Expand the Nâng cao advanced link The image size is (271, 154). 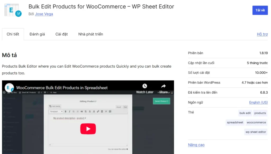pyautogui.click(x=196, y=145)
